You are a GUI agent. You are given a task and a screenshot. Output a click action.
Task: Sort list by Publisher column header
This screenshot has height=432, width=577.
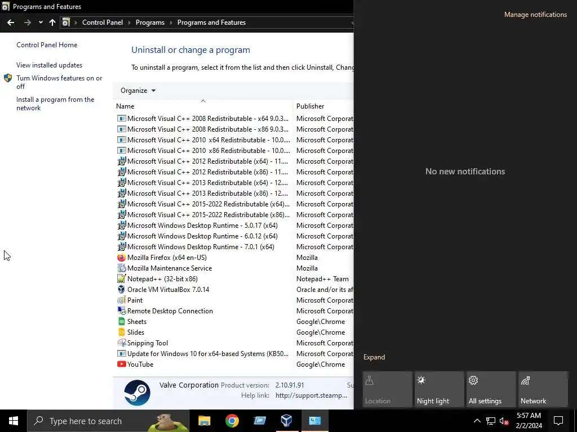310,106
